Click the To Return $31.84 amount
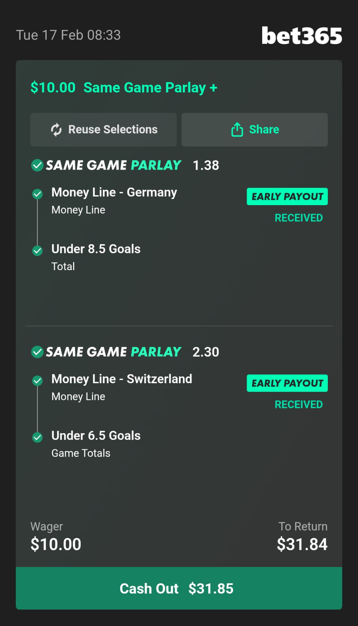The width and height of the screenshot is (358, 626). pyautogui.click(x=302, y=544)
